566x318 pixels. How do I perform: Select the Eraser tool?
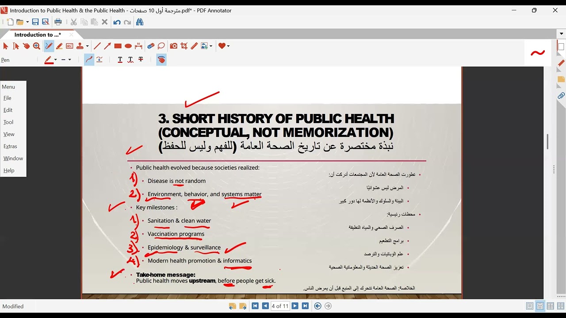click(151, 46)
